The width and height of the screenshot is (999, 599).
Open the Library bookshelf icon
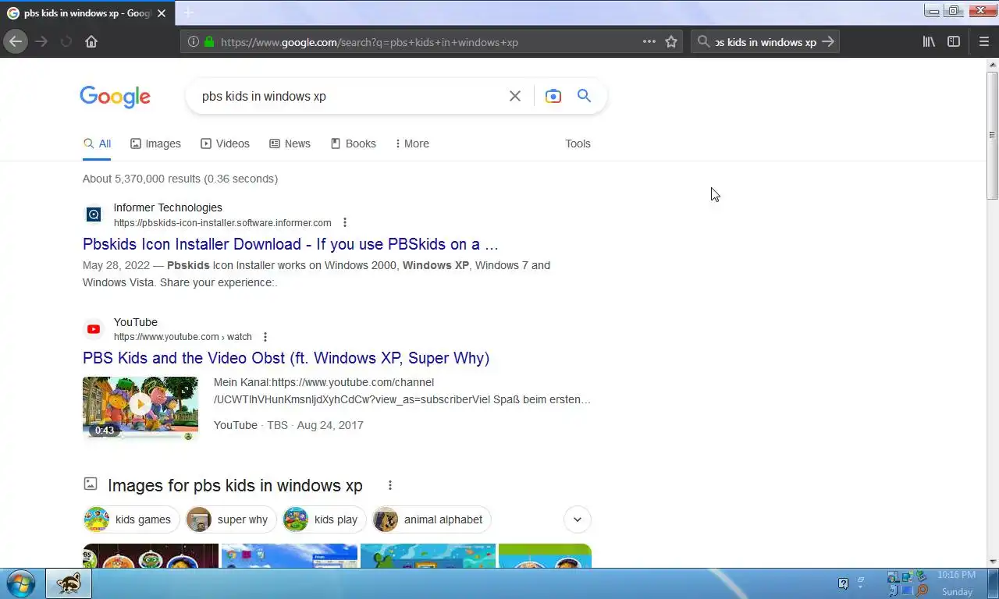point(929,42)
